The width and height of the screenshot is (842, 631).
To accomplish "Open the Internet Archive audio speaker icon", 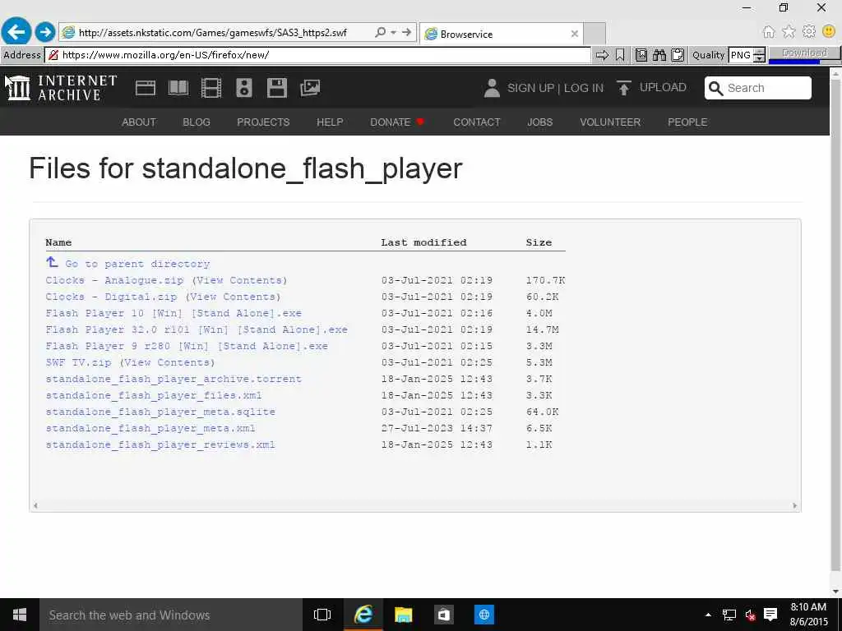I will (243, 88).
